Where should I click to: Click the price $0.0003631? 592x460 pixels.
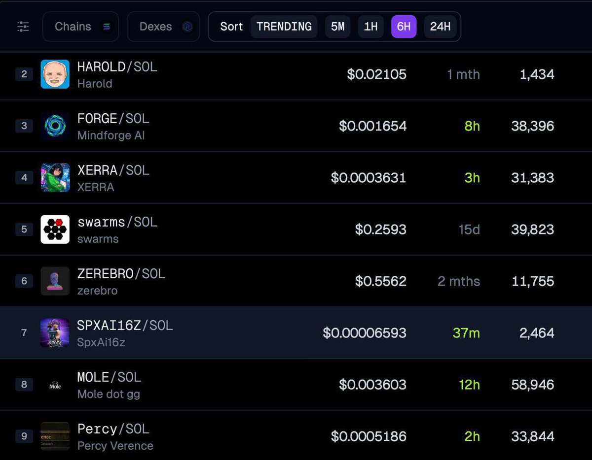tap(369, 178)
